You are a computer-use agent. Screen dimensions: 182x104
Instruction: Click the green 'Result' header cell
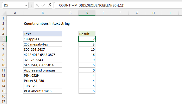tap(87, 34)
